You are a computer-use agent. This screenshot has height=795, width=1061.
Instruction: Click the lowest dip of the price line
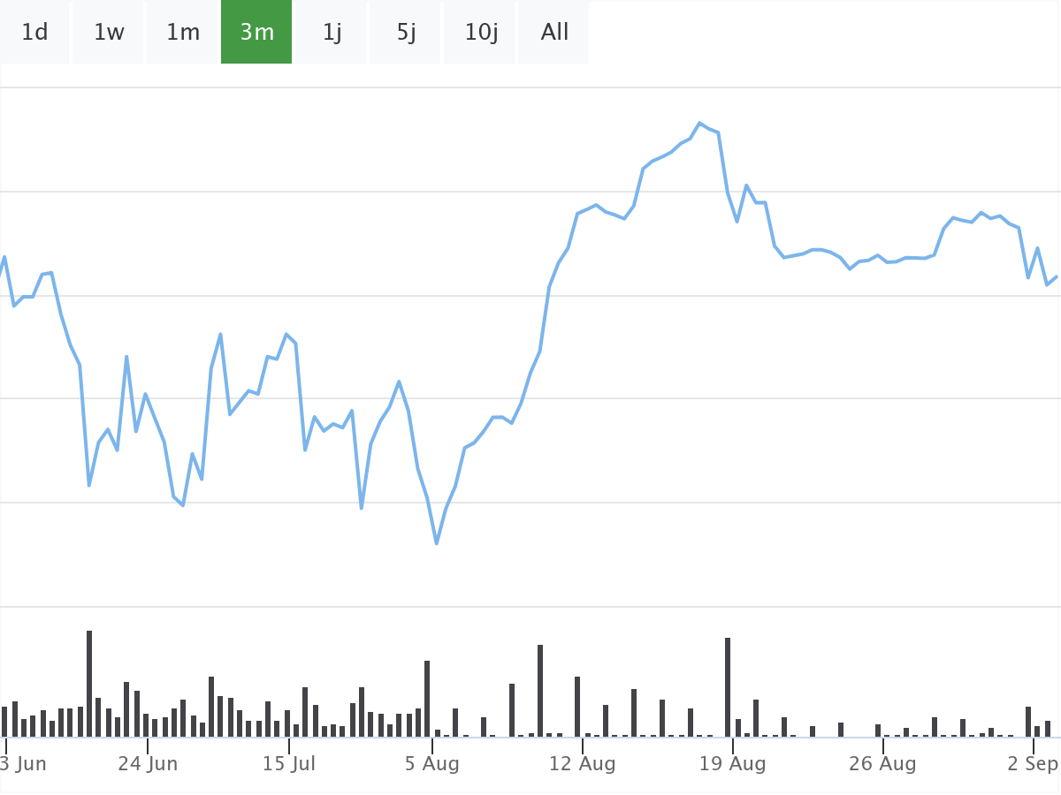(x=437, y=543)
